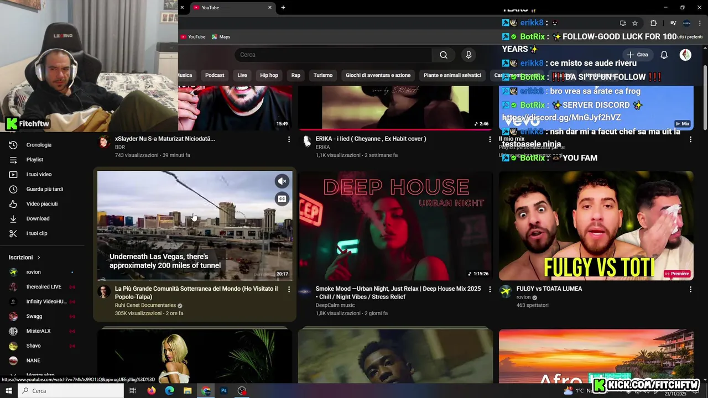Select Giochi di avventura e azione chip
This screenshot has height=398, width=708.
pyautogui.click(x=378, y=75)
